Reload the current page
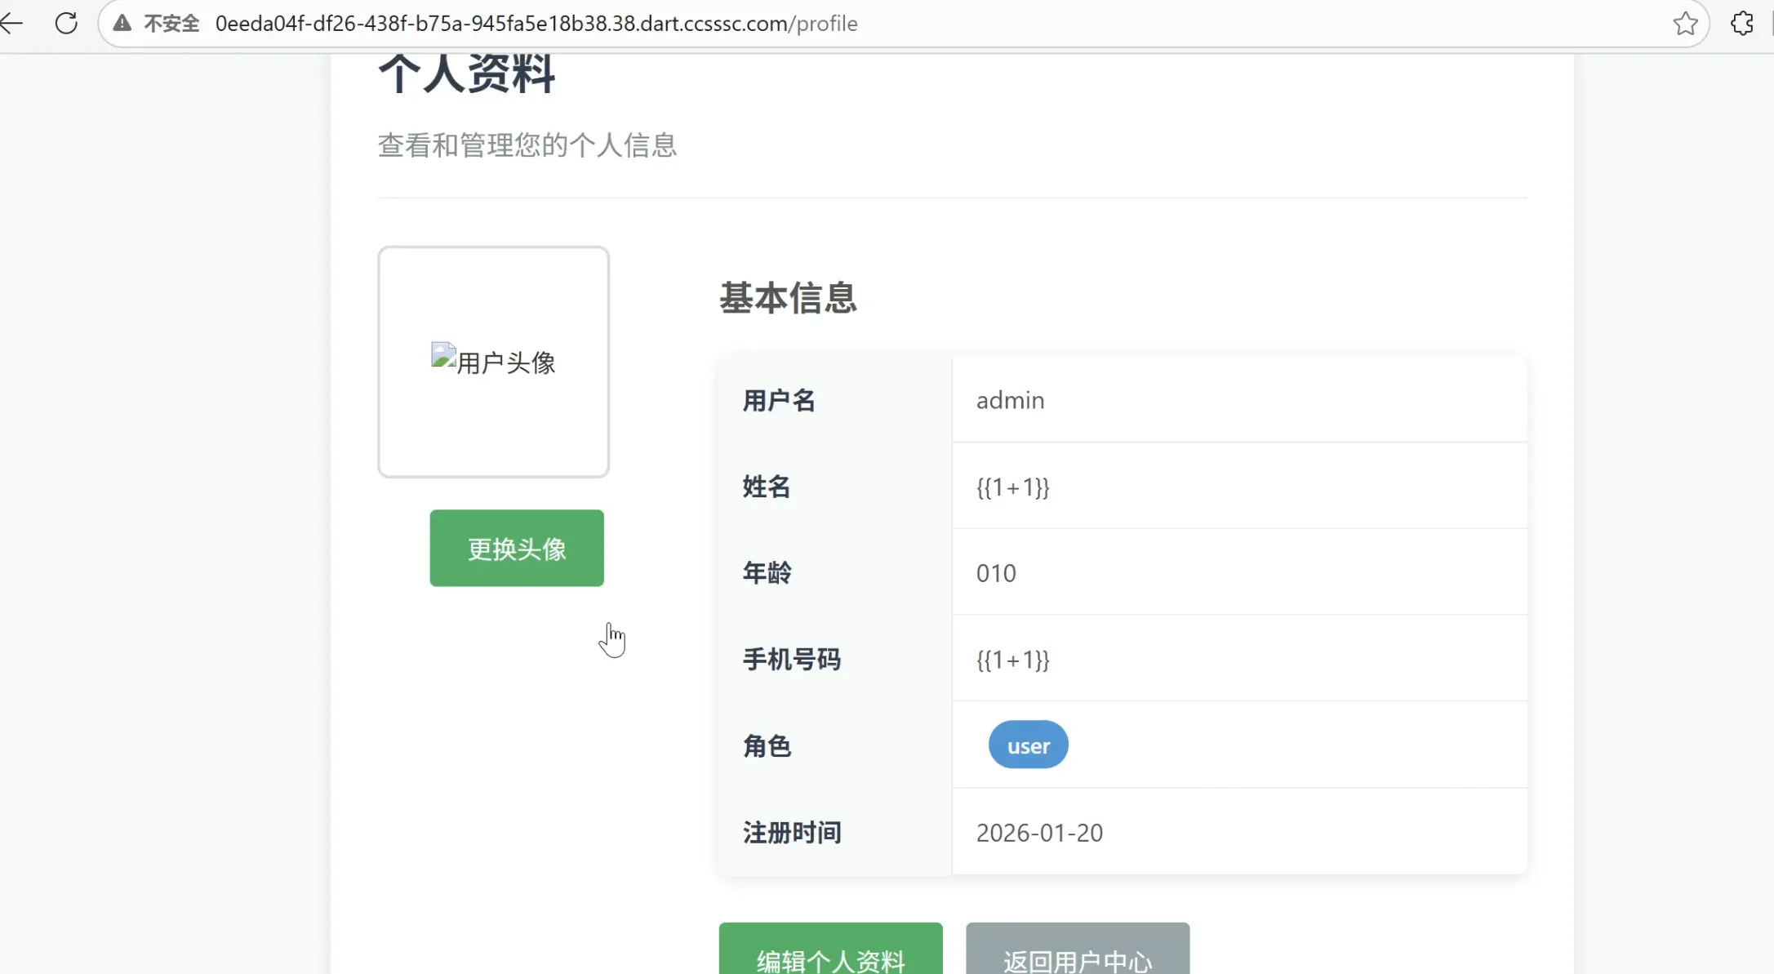The height and width of the screenshot is (974, 1774). pyautogui.click(x=66, y=23)
